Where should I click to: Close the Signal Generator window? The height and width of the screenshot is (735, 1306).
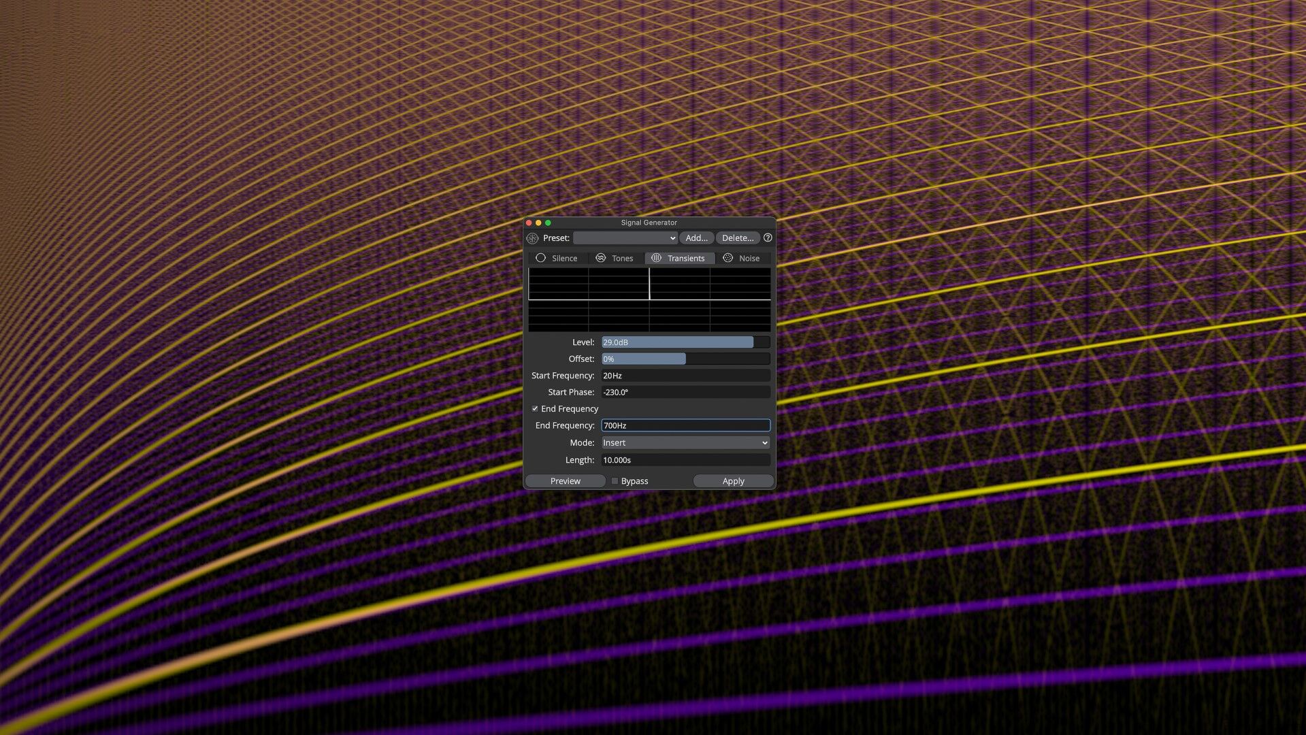click(529, 223)
